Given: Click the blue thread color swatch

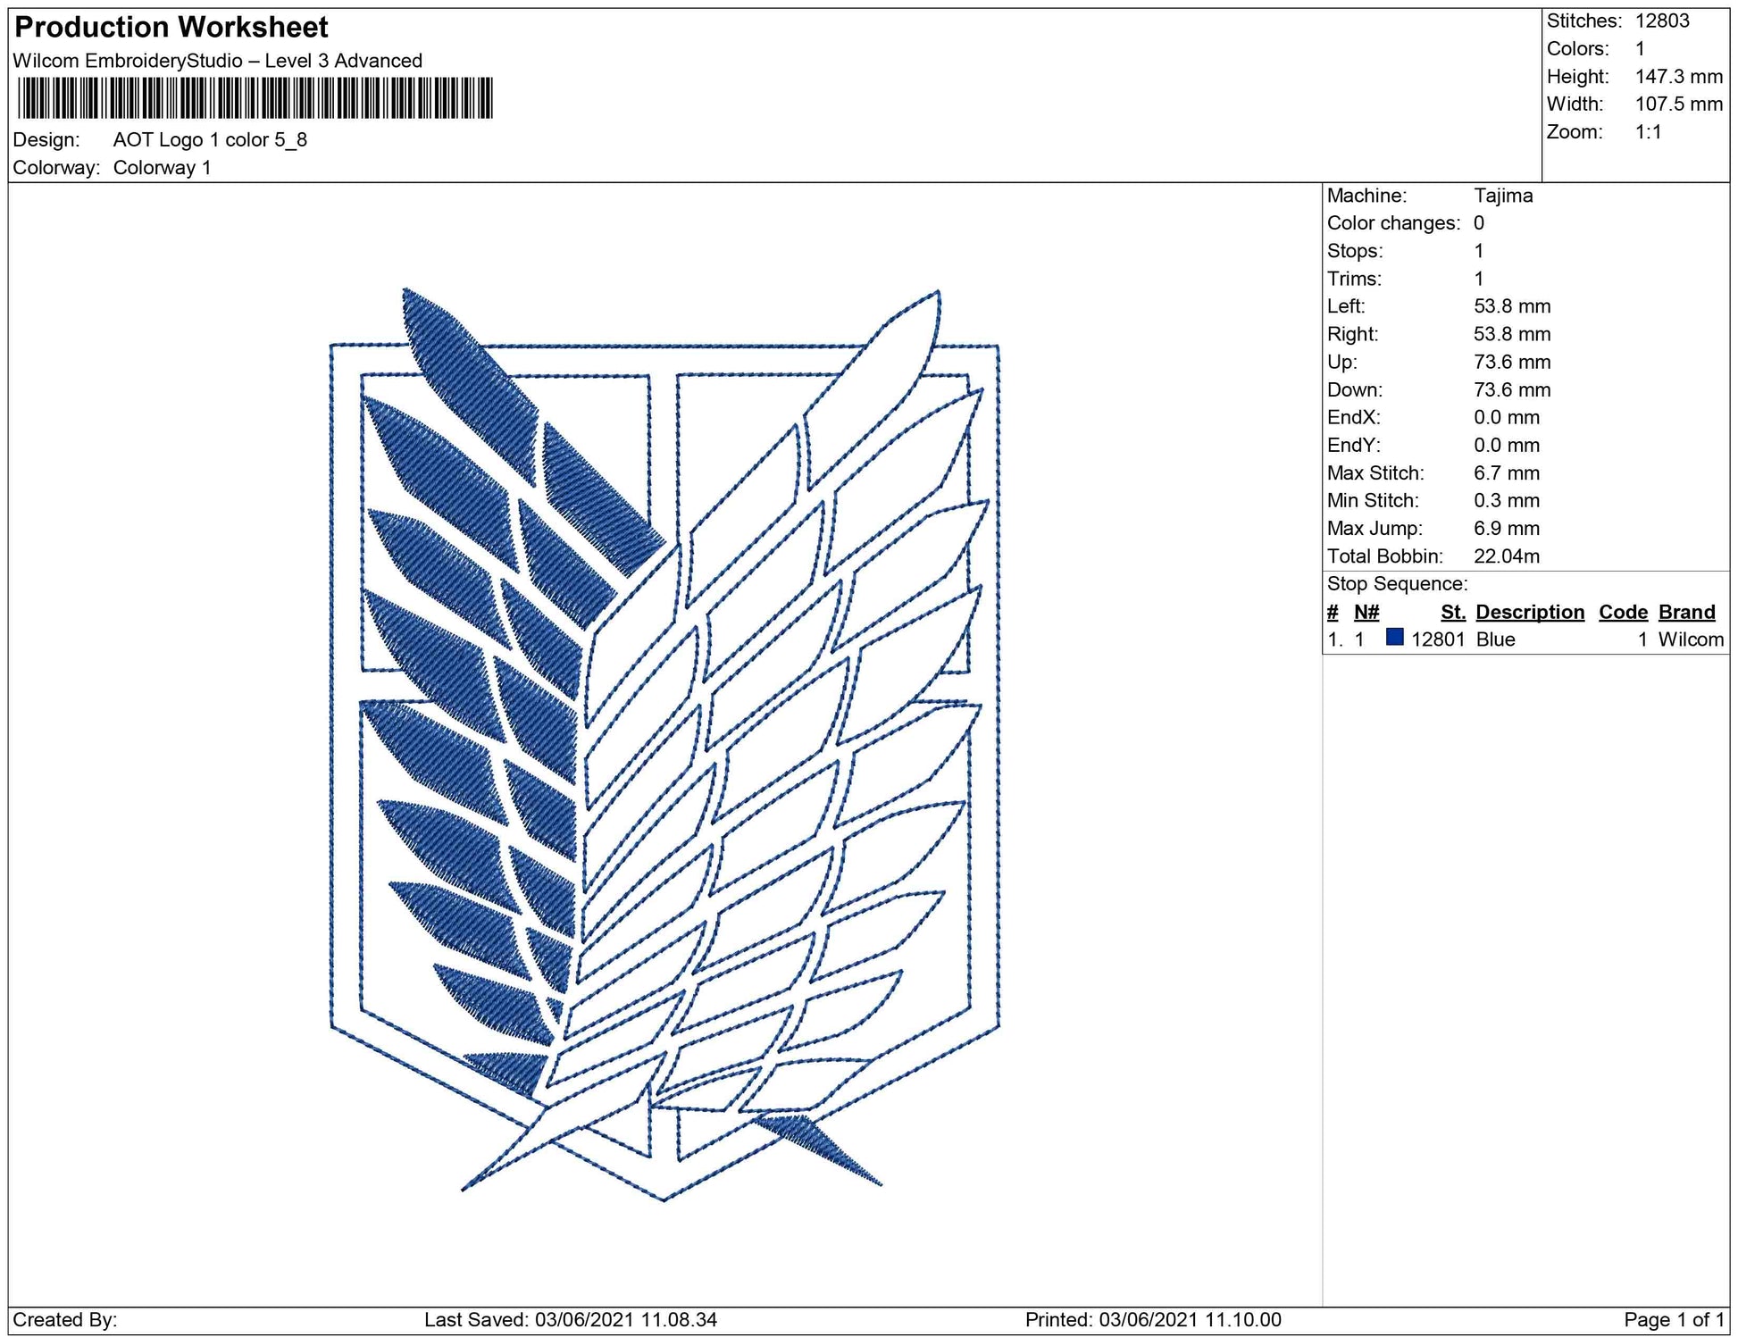Looking at the screenshot, I should coord(1394,638).
